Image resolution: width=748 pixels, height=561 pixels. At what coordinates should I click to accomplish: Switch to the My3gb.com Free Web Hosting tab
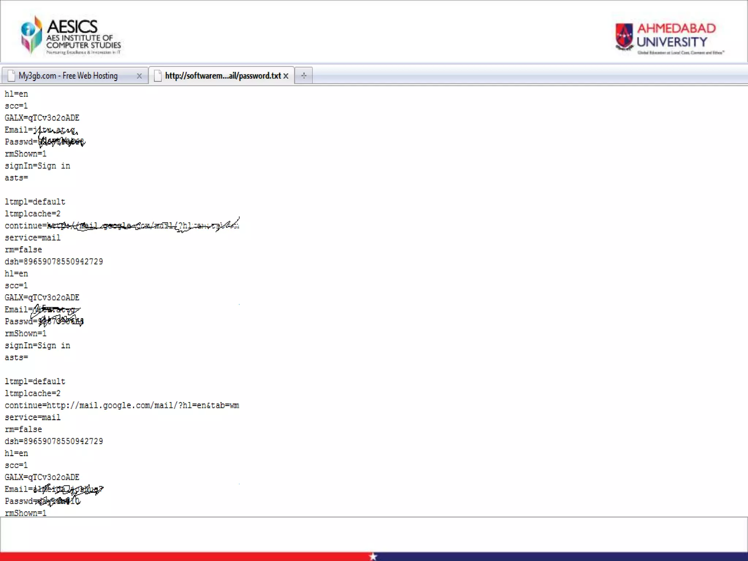point(68,76)
